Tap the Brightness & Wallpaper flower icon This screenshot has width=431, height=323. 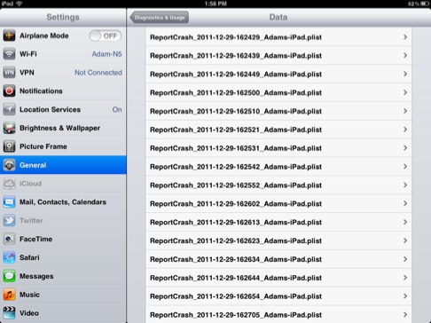(9, 128)
